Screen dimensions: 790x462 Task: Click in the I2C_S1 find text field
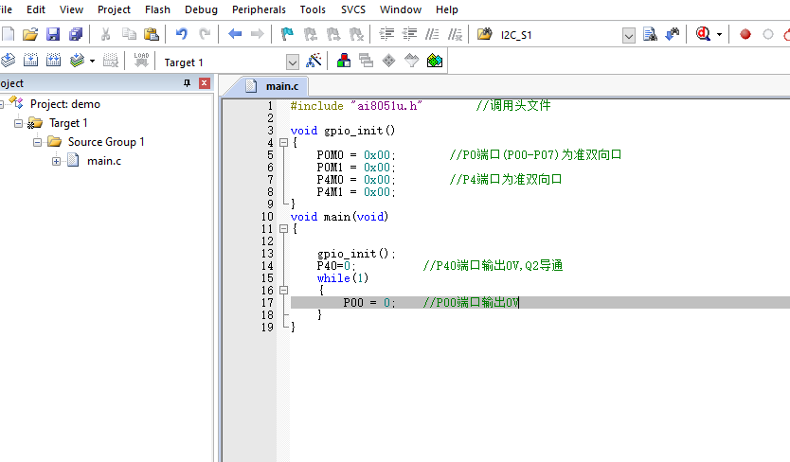tap(559, 35)
